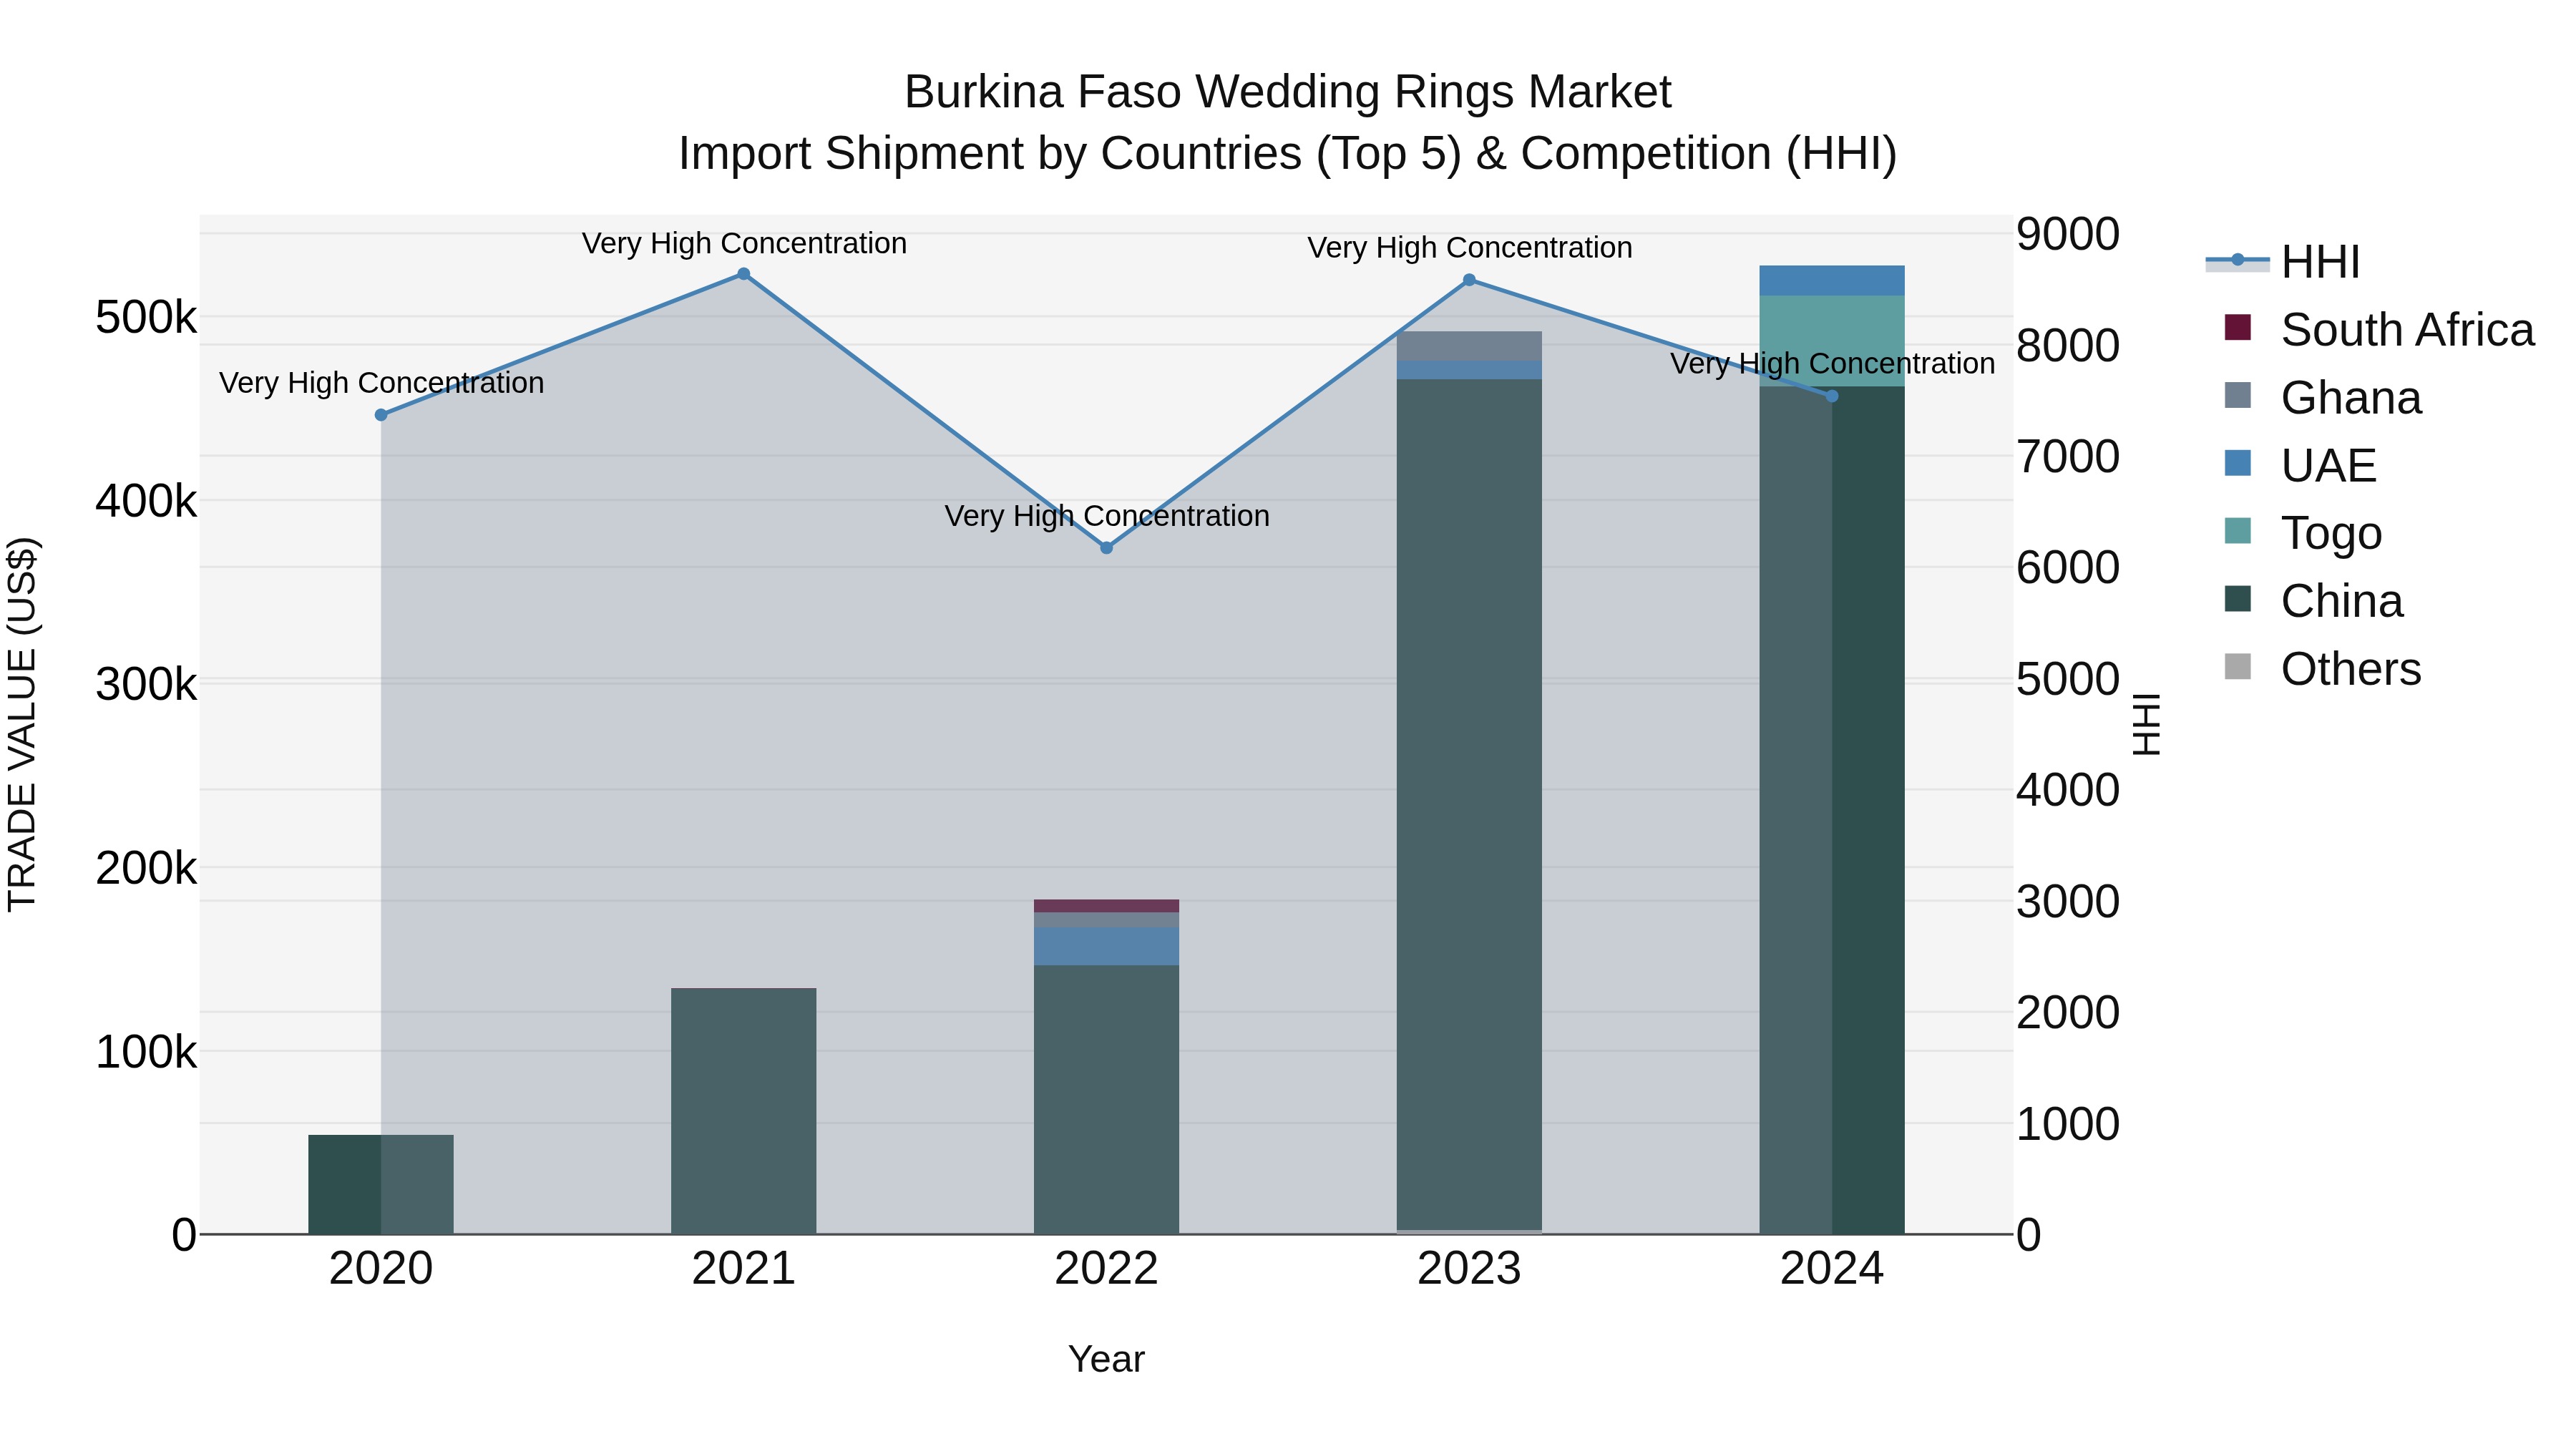Click the 9000 HHI axis tick label
Viewport: 2576px width, 1449px height.
2068,235
